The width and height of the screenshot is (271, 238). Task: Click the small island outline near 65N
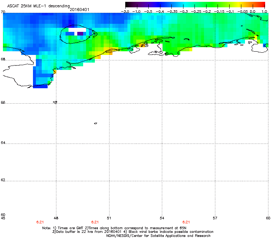click(96, 123)
